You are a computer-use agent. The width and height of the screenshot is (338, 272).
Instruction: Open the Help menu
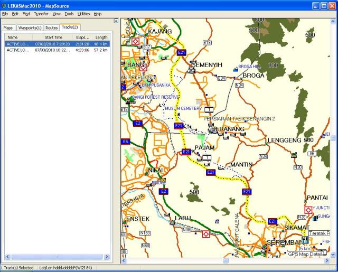(97, 14)
